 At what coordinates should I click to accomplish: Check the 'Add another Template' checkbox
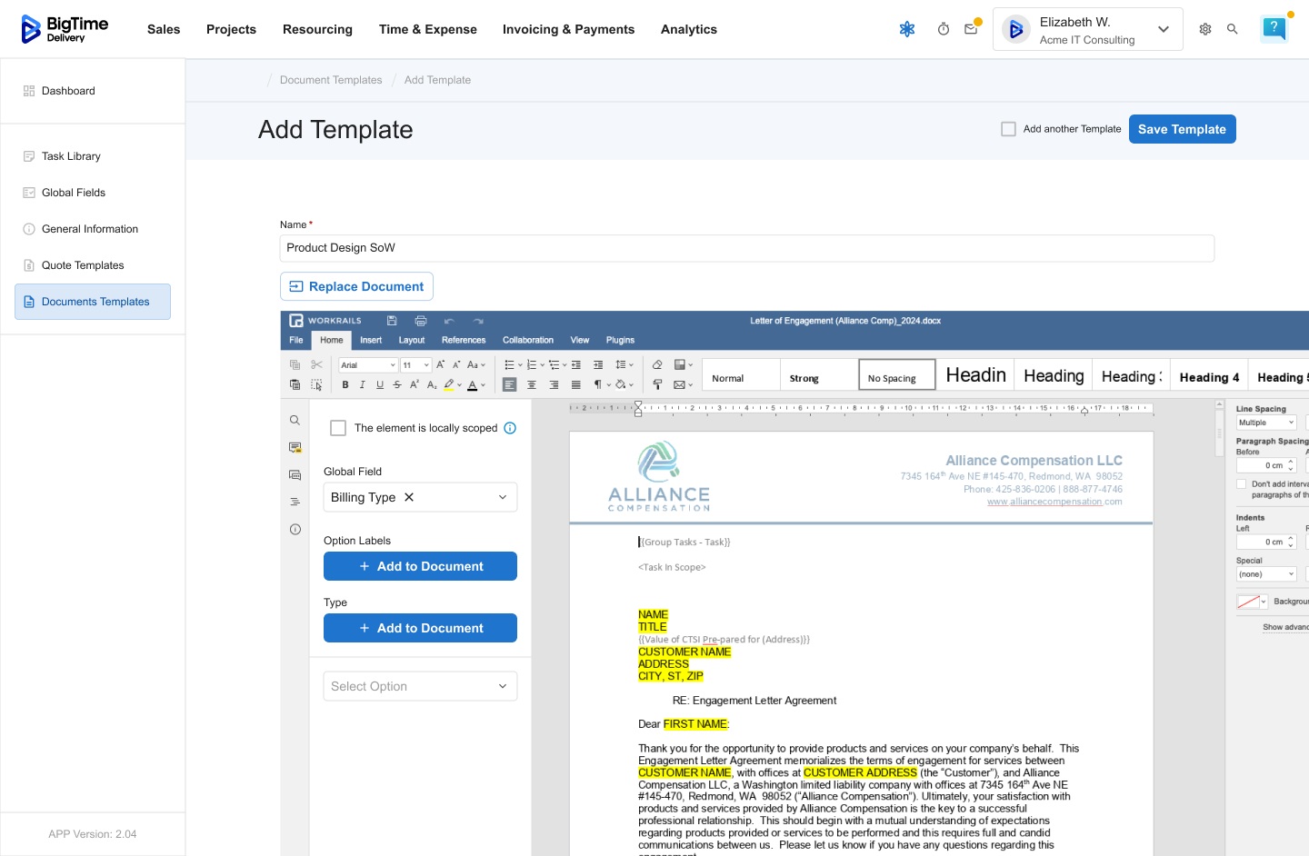[x=1008, y=129]
